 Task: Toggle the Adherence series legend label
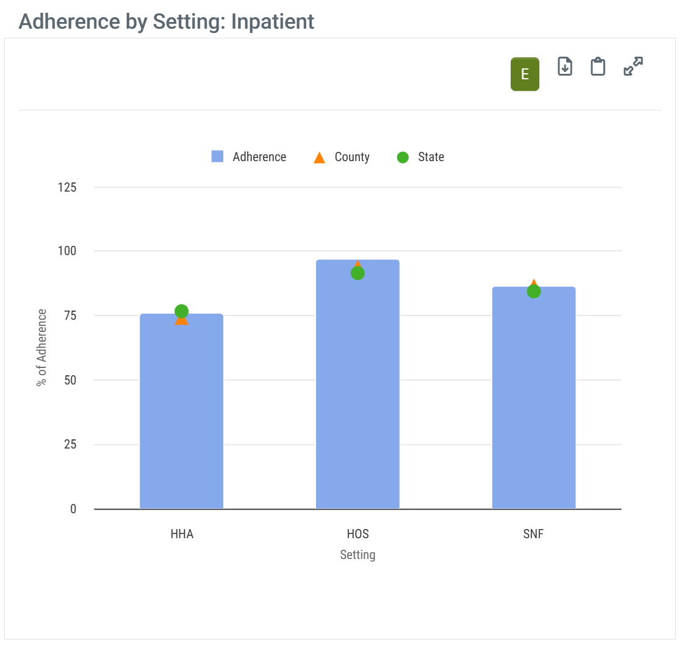[x=259, y=157]
